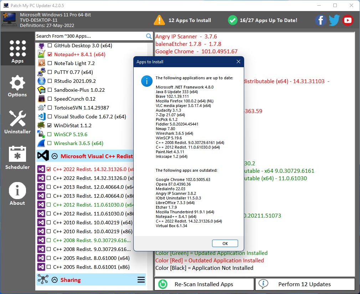
Task: Open the Apps section in sidebar
Action: coord(17,49)
